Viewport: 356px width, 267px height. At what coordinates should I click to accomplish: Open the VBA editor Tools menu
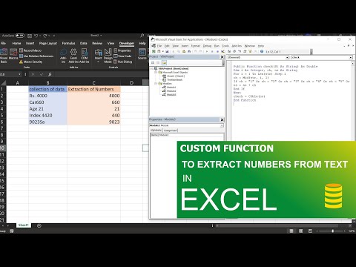pyautogui.click(x=225, y=46)
